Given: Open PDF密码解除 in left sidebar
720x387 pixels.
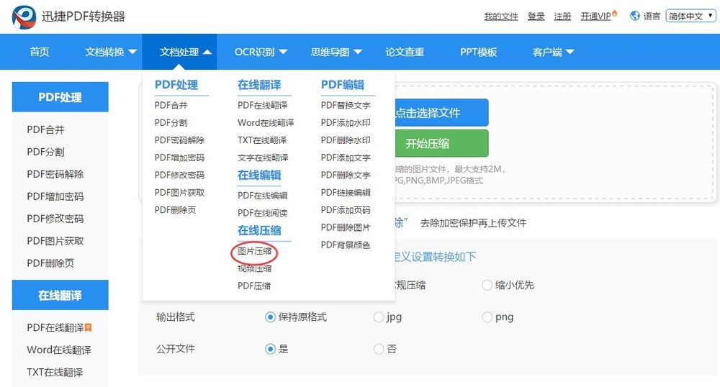Looking at the screenshot, I should tap(55, 174).
